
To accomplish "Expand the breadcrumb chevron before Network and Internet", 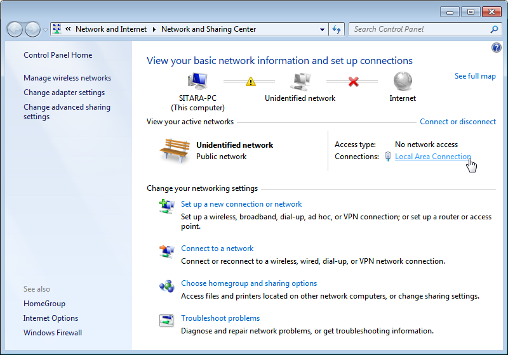I will tap(67, 29).
